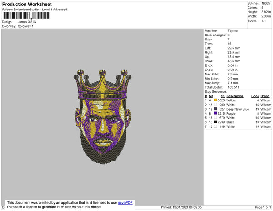Click the '7239' stitch count for Black
The height and width of the screenshot is (211, 273).
click(221, 122)
